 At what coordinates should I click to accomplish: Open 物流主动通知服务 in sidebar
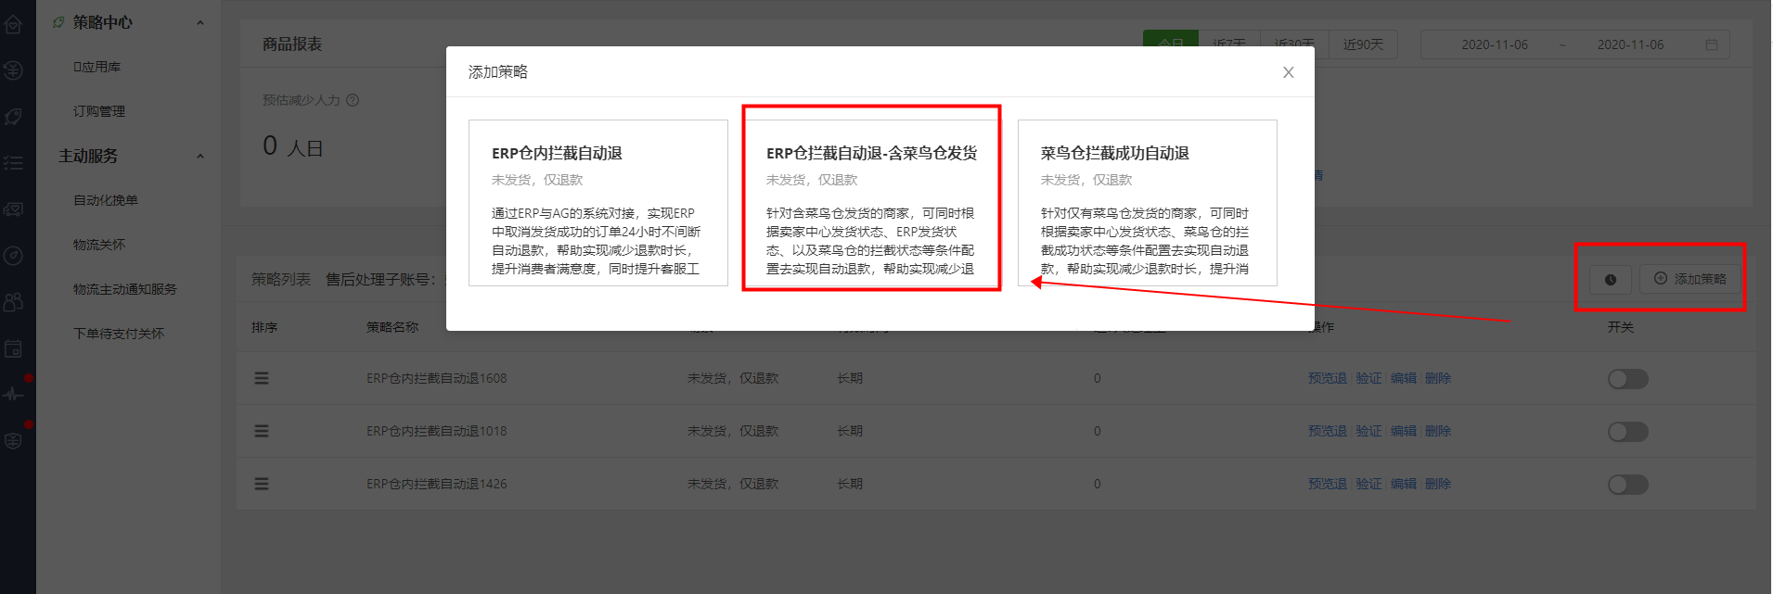(125, 289)
